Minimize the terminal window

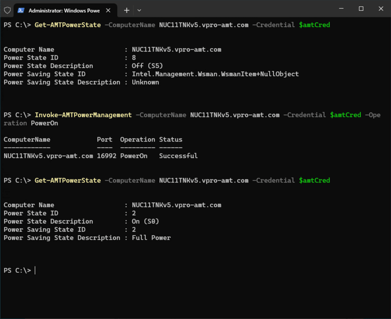tap(341, 9)
